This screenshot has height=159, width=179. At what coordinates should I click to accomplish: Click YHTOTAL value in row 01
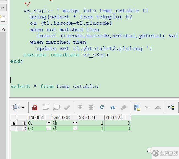[x=118, y=123]
